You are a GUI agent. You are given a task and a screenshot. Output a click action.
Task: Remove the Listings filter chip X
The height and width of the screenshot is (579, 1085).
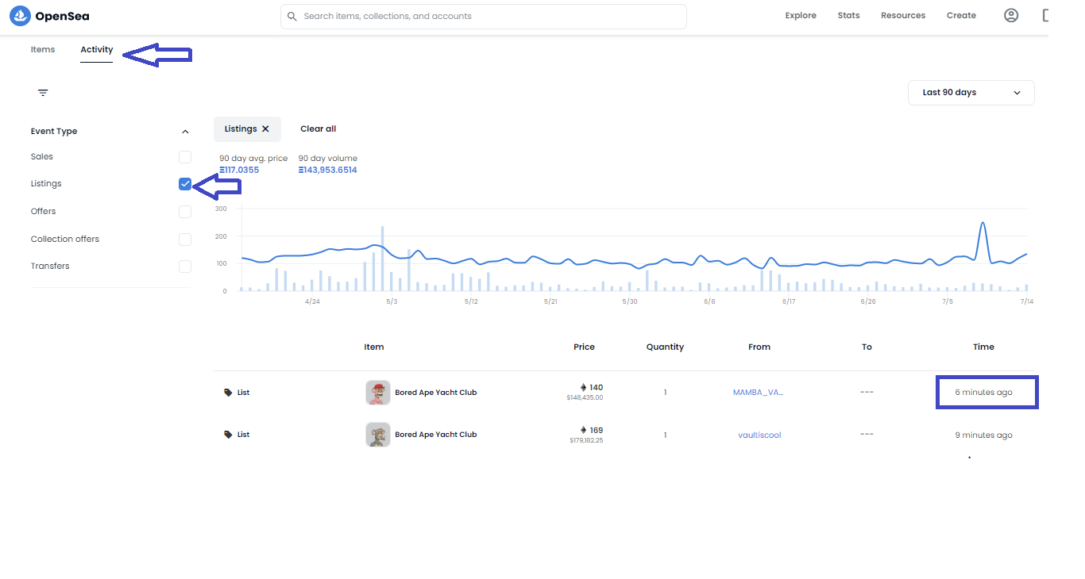click(265, 128)
